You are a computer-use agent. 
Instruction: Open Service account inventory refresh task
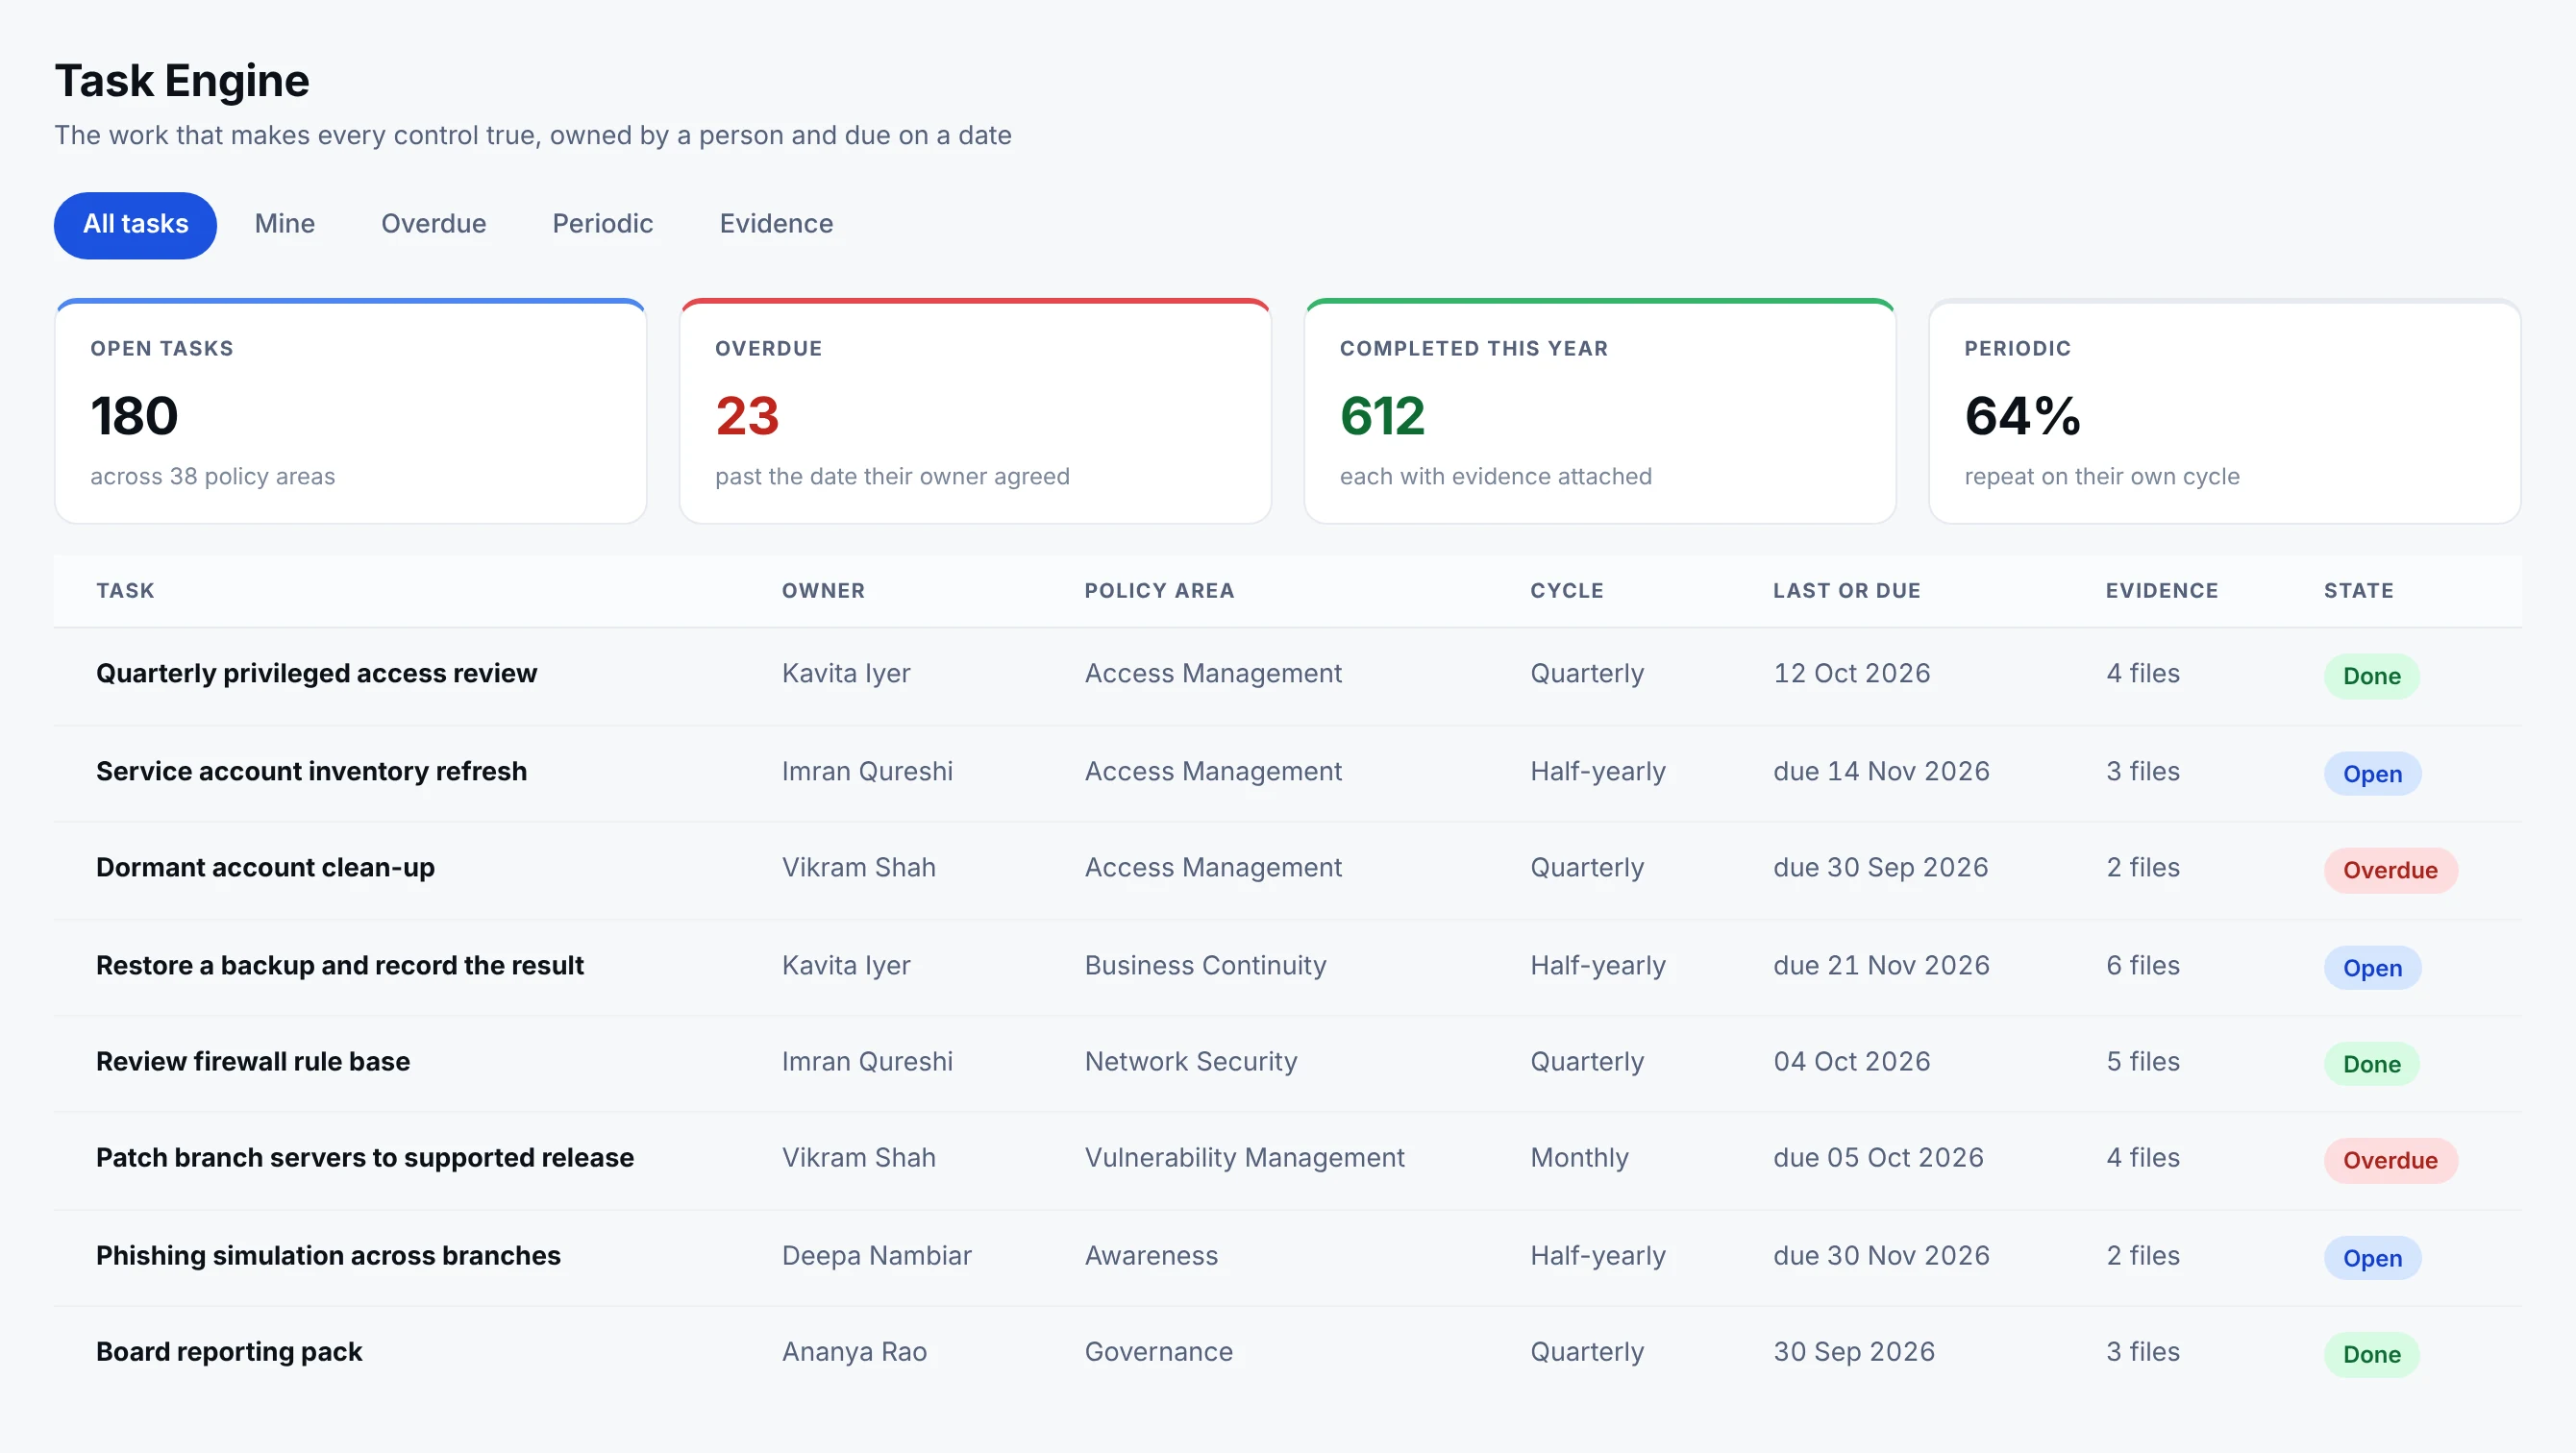(x=311, y=771)
